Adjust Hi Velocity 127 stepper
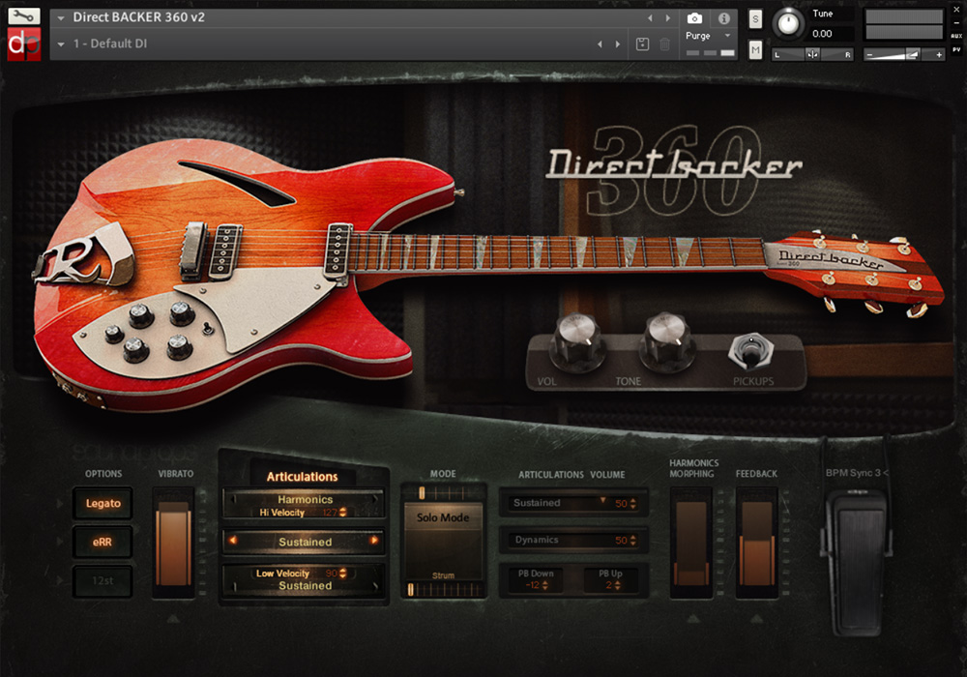This screenshot has width=967, height=677. point(343,513)
